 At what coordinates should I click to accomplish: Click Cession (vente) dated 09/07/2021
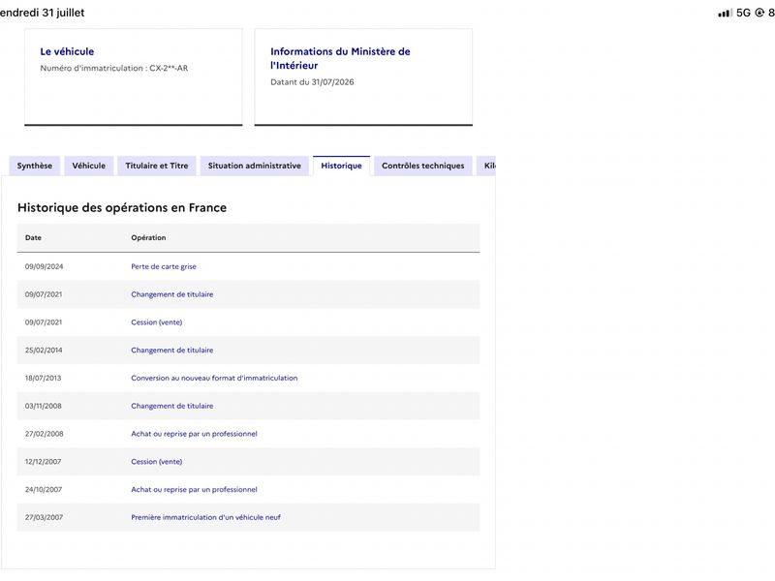tap(157, 322)
